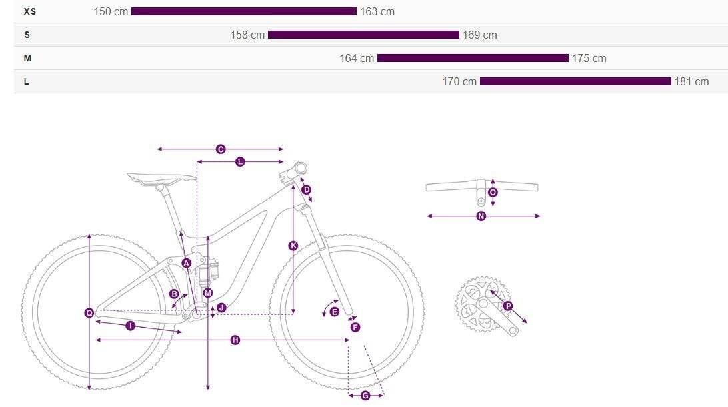Click the L size height bar
Screen dimensions: 728x407
[575, 81]
